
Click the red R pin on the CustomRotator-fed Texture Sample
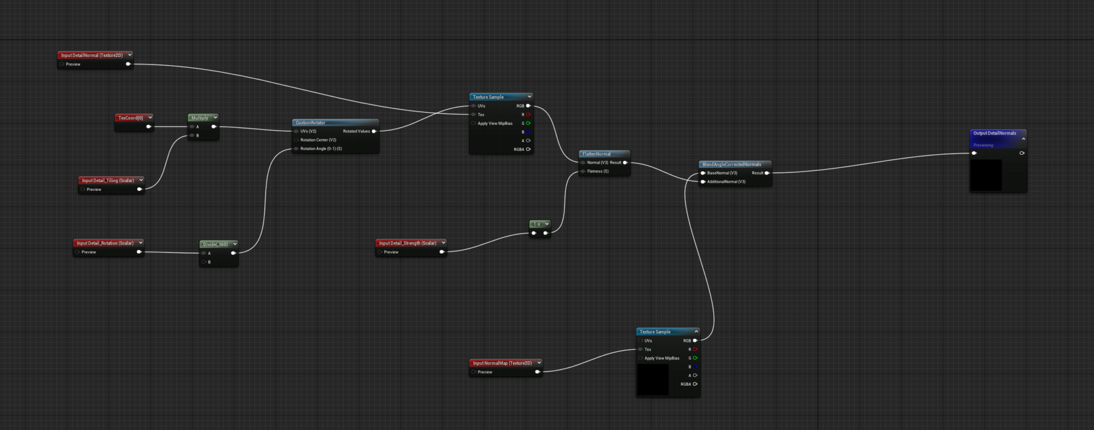pyautogui.click(x=528, y=114)
